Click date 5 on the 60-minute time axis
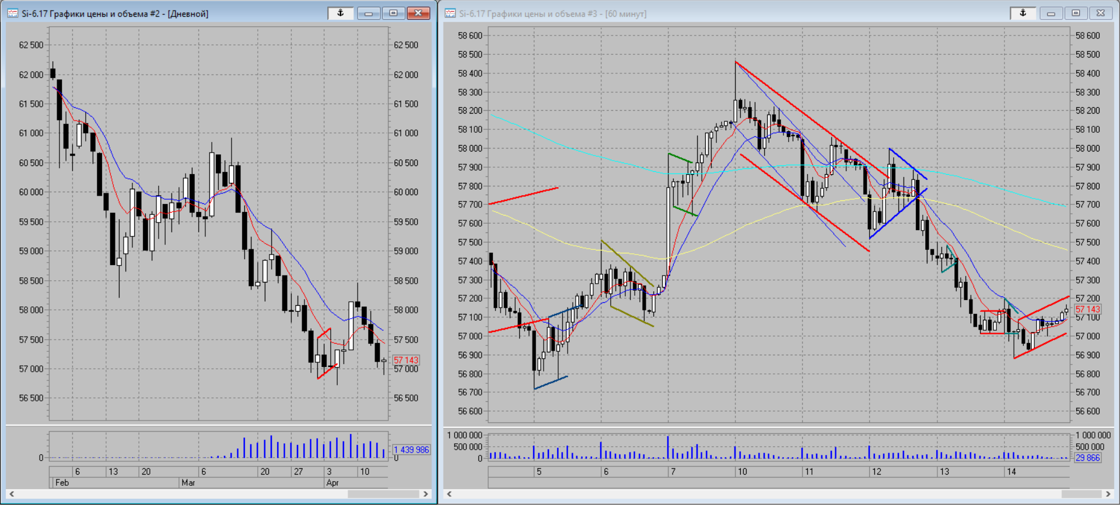This screenshot has height=505, width=1120. tap(539, 472)
